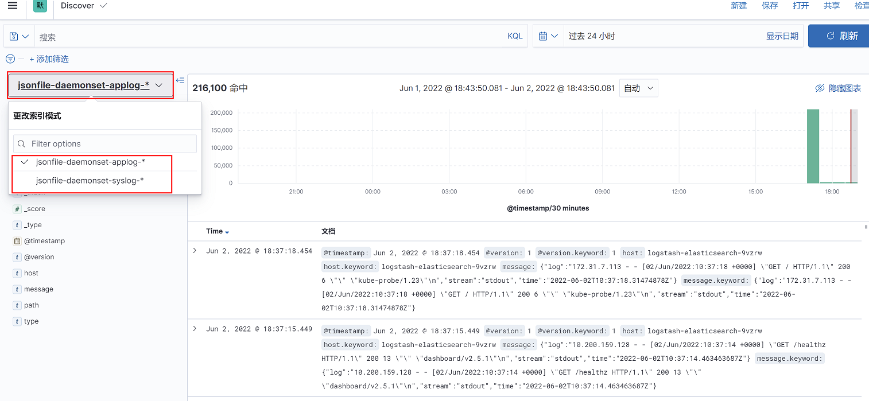The image size is (869, 401).
Task: Click the saved query disk icon
Action: [x=14, y=36]
